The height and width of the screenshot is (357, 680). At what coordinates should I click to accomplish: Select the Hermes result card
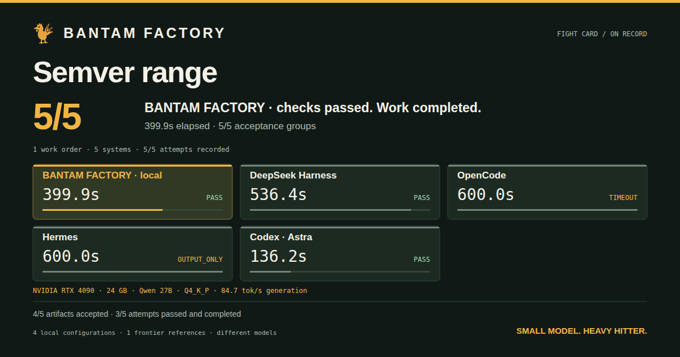[x=133, y=254]
